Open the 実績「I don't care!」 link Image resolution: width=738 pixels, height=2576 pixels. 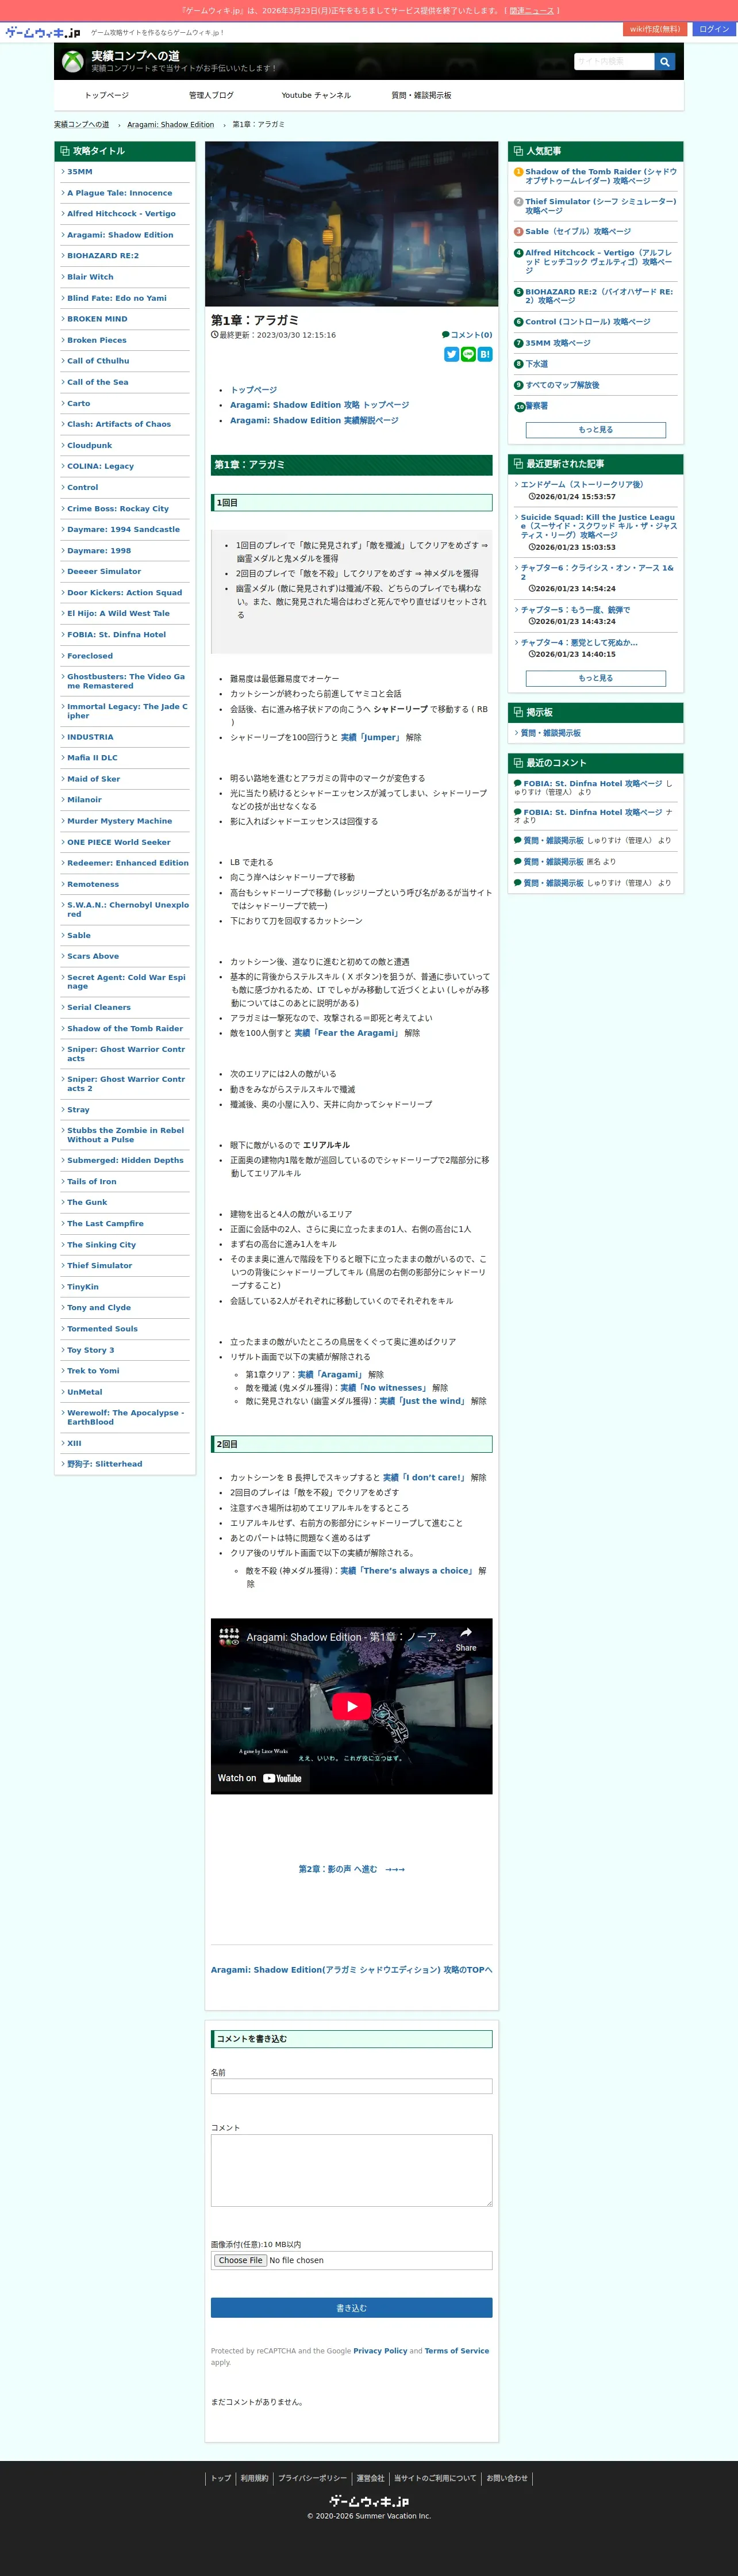click(x=425, y=1477)
